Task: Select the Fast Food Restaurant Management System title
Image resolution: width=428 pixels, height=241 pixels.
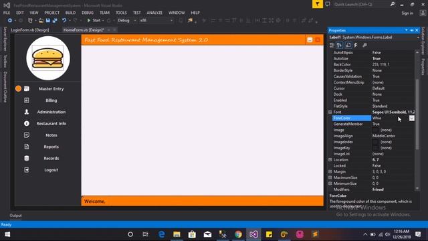Action: 146,40
